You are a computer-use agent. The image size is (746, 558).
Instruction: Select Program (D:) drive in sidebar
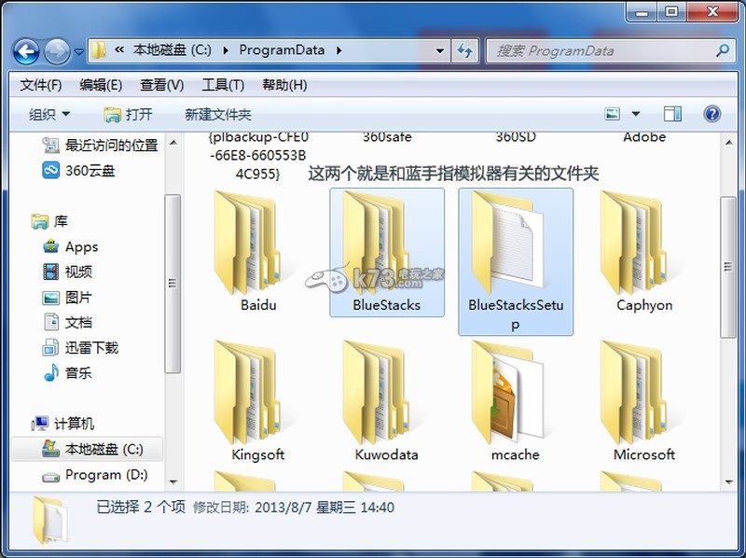click(x=105, y=475)
